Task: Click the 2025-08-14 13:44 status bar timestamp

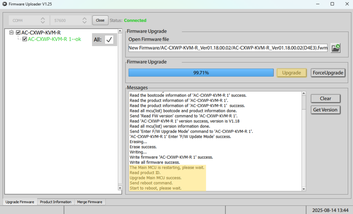Action: tap(330, 210)
